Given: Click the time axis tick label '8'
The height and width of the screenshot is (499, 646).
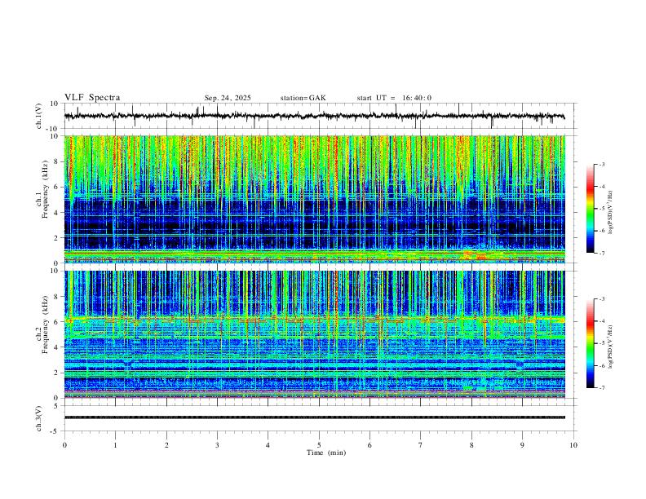Looking at the screenshot, I should point(471,445).
